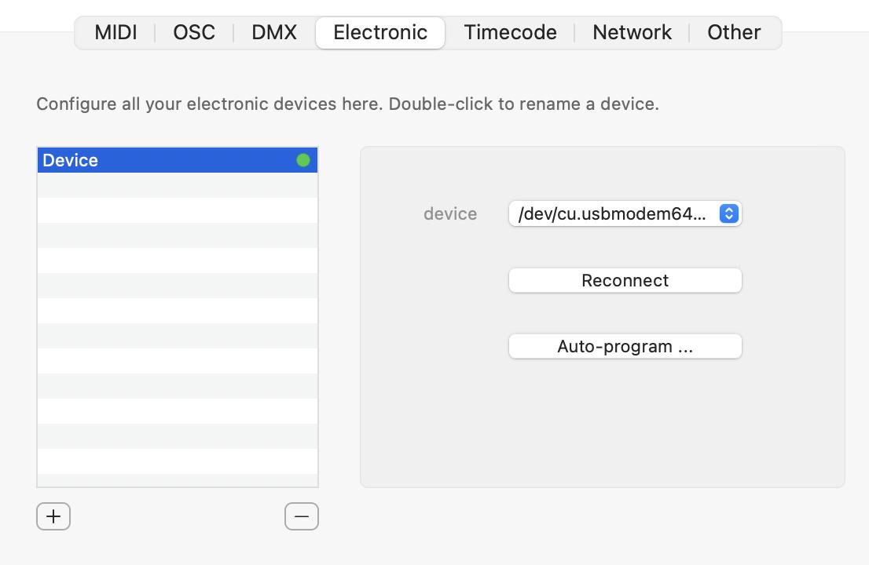Click the empty row below Device

click(178, 185)
